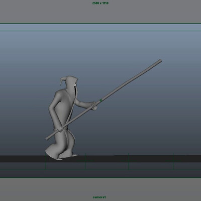This screenshot has width=201, height=201.
Task: Click the second green grid tick on ground
Action: pyautogui.click(x=85, y=161)
